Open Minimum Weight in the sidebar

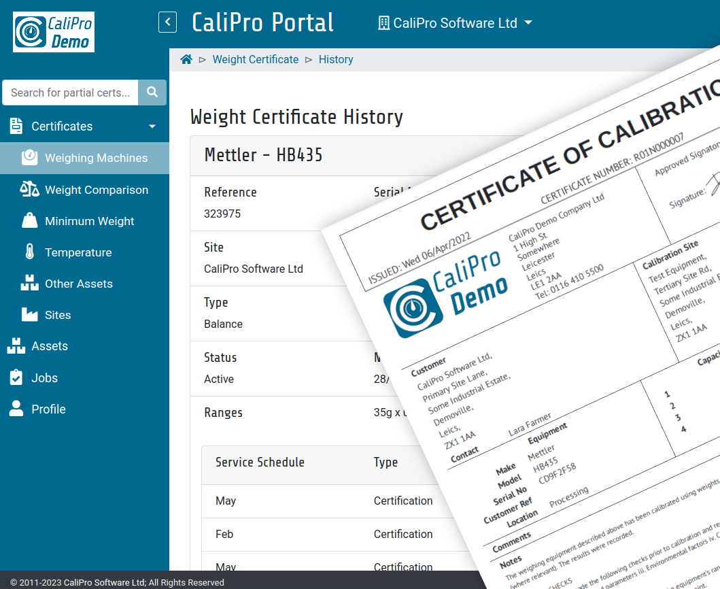click(x=84, y=221)
